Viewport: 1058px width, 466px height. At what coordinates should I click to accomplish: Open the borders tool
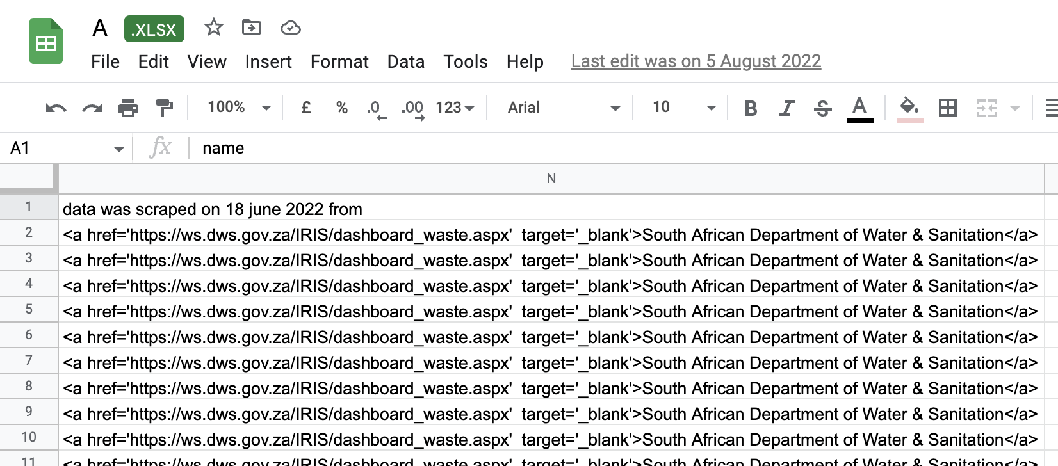(947, 108)
